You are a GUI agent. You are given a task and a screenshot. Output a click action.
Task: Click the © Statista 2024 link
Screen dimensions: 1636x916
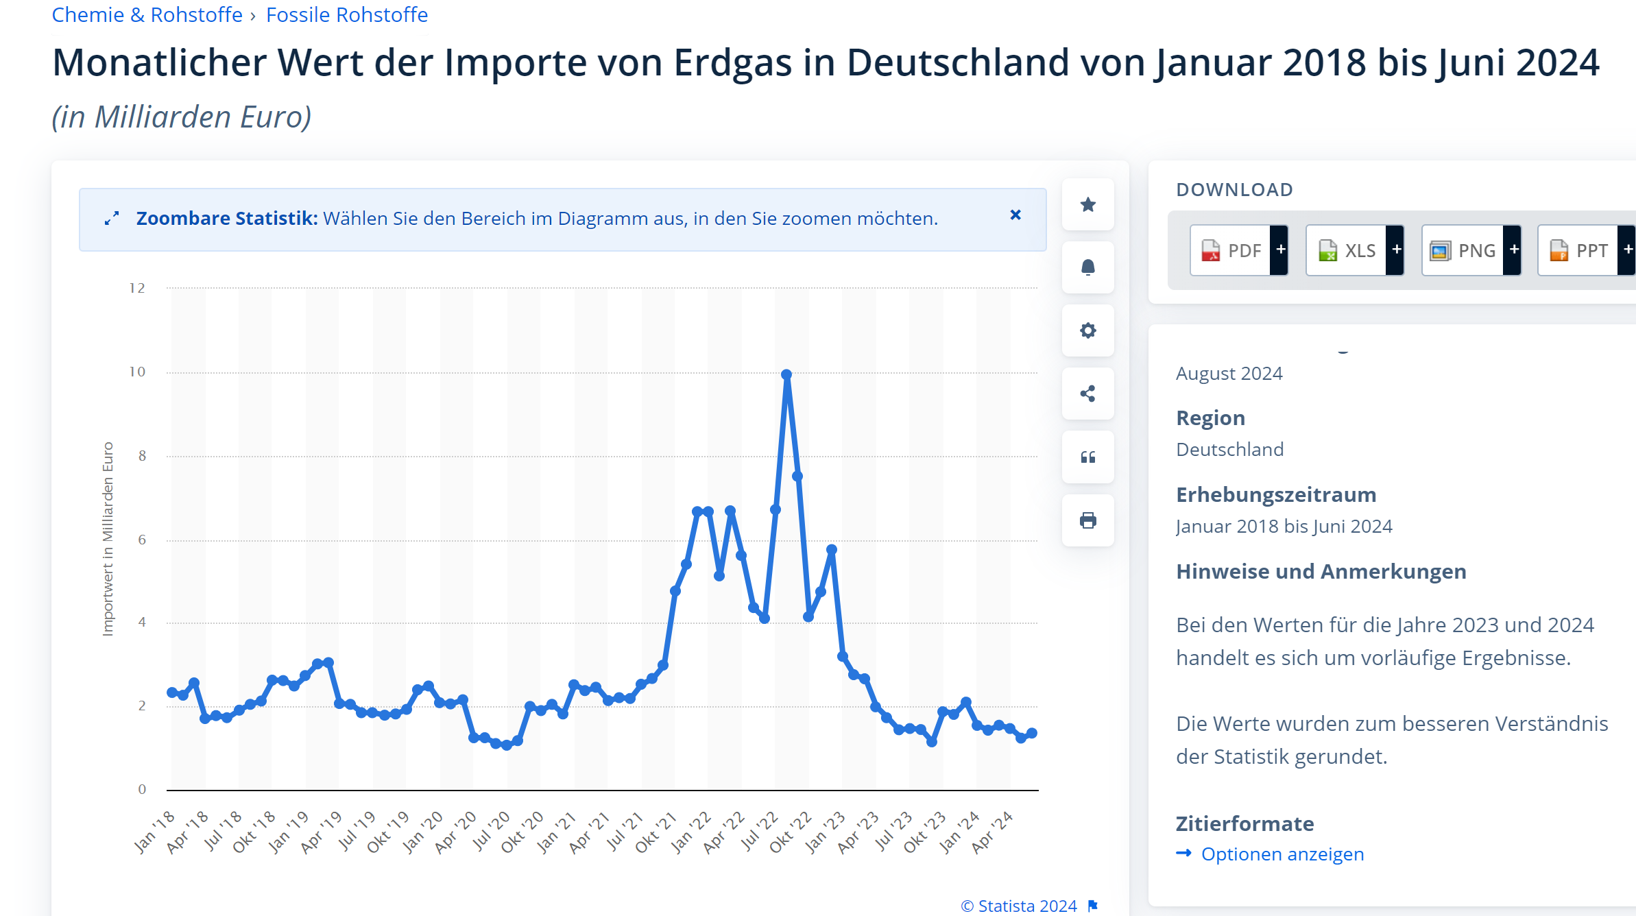(x=1019, y=906)
